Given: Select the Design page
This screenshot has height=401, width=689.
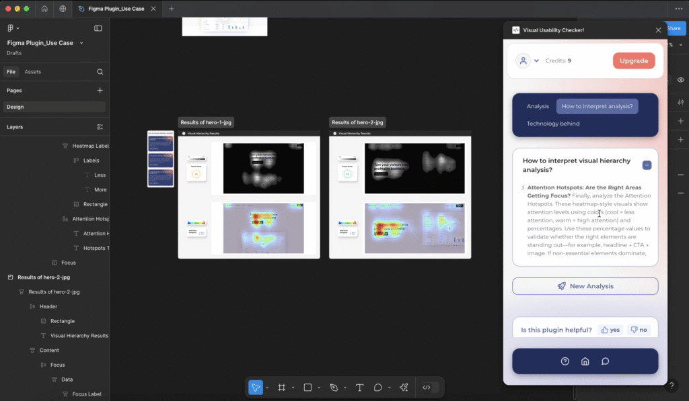Looking at the screenshot, I should (55, 107).
